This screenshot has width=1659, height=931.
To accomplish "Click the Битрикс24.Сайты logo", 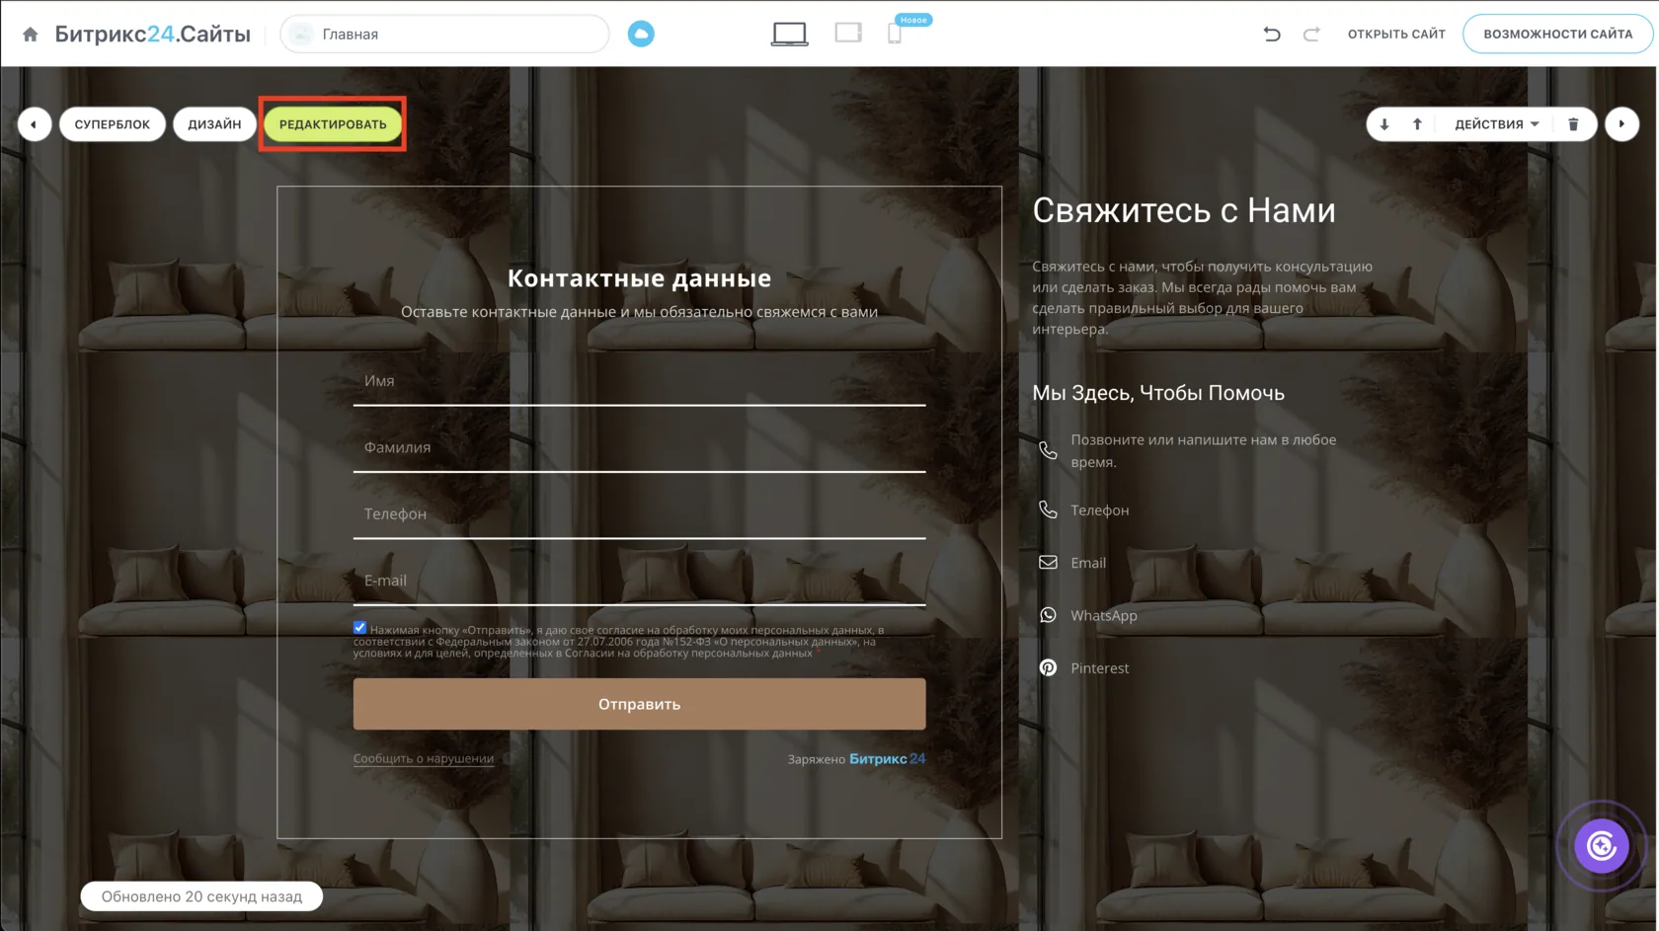I will click(152, 35).
